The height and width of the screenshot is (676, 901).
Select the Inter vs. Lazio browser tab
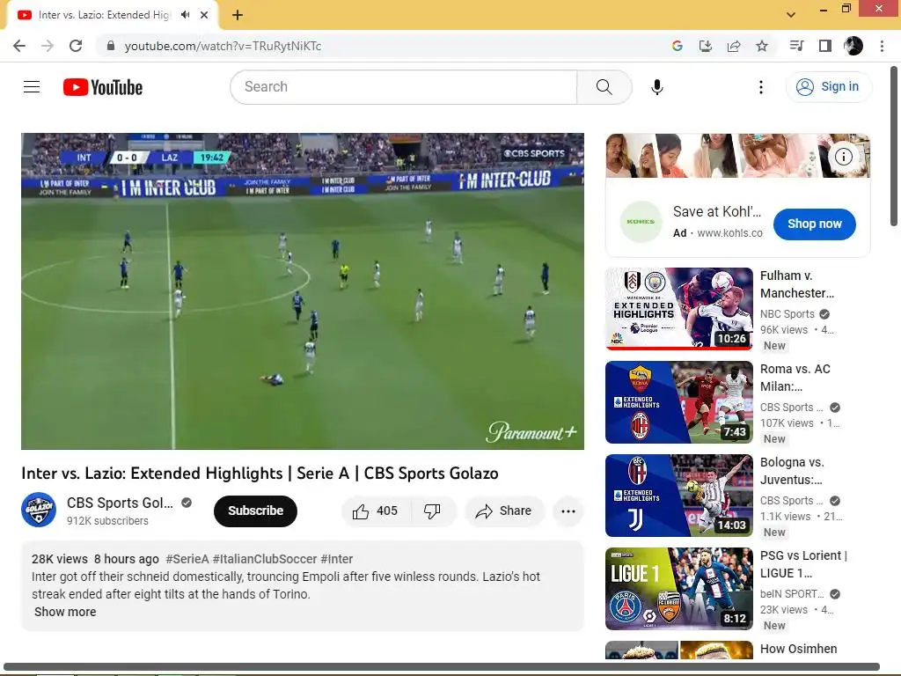pos(112,15)
